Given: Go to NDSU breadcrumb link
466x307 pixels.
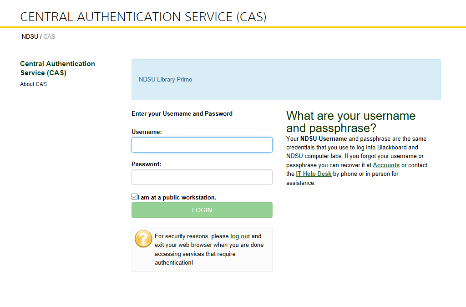Looking at the screenshot, I should click(x=30, y=36).
